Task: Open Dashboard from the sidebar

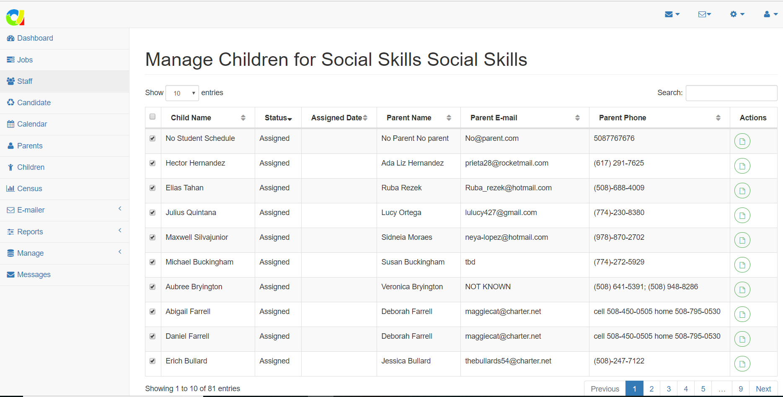Action: pyautogui.click(x=35, y=38)
